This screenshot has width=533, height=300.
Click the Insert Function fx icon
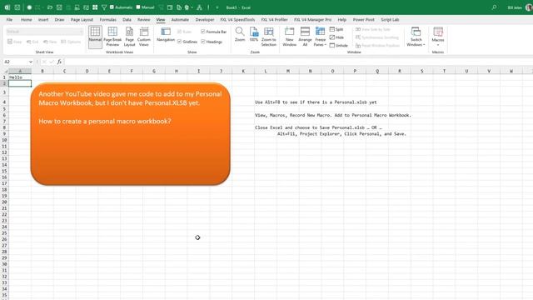pyautogui.click(x=59, y=62)
